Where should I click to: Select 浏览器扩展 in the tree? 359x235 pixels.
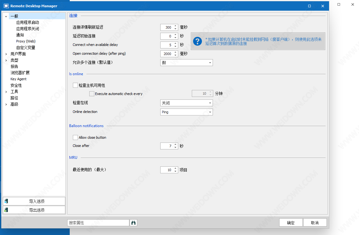click(20, 73)
